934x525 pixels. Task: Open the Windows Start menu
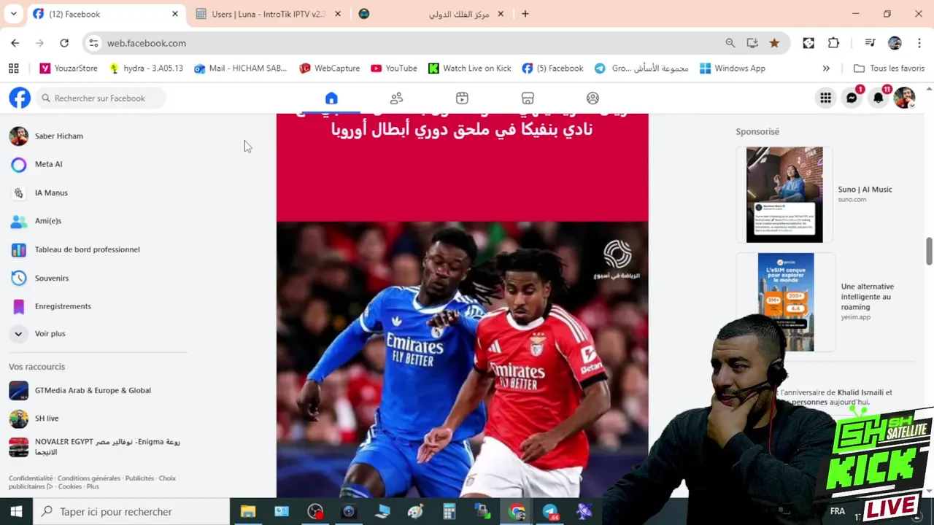pyautogui.click(x=16, y=512)
